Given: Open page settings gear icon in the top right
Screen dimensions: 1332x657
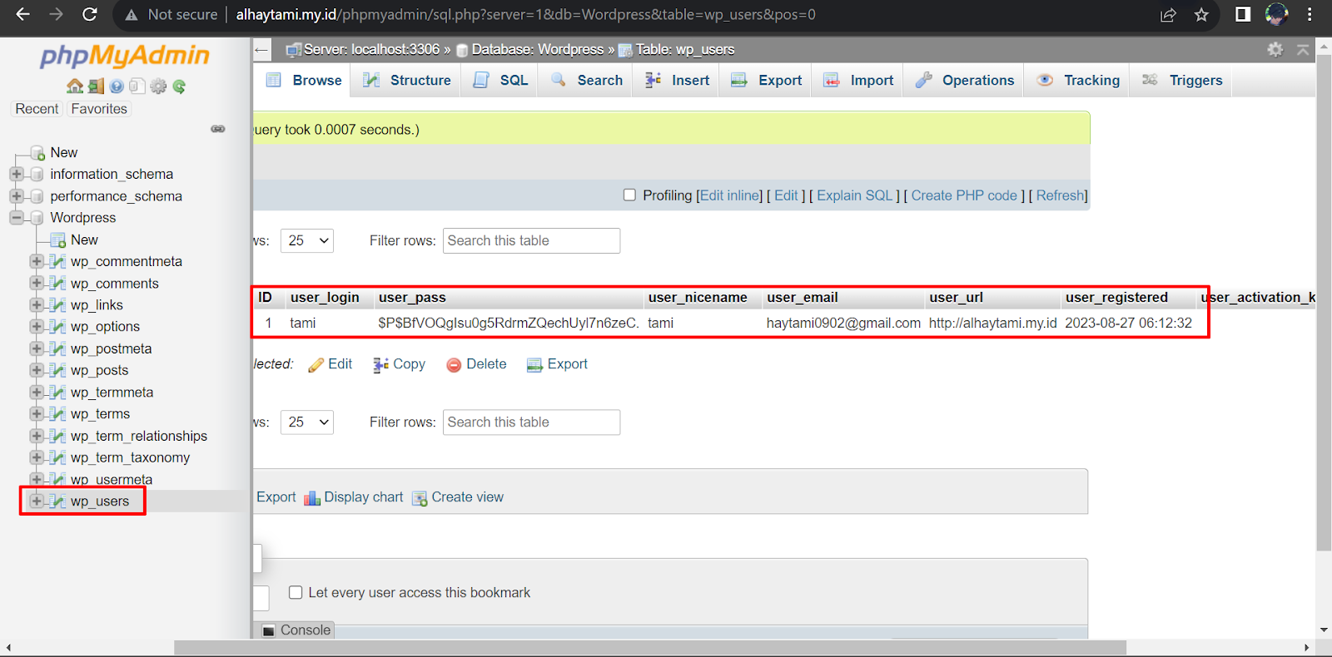Looking at the screenshot, I should [1275, 50].
